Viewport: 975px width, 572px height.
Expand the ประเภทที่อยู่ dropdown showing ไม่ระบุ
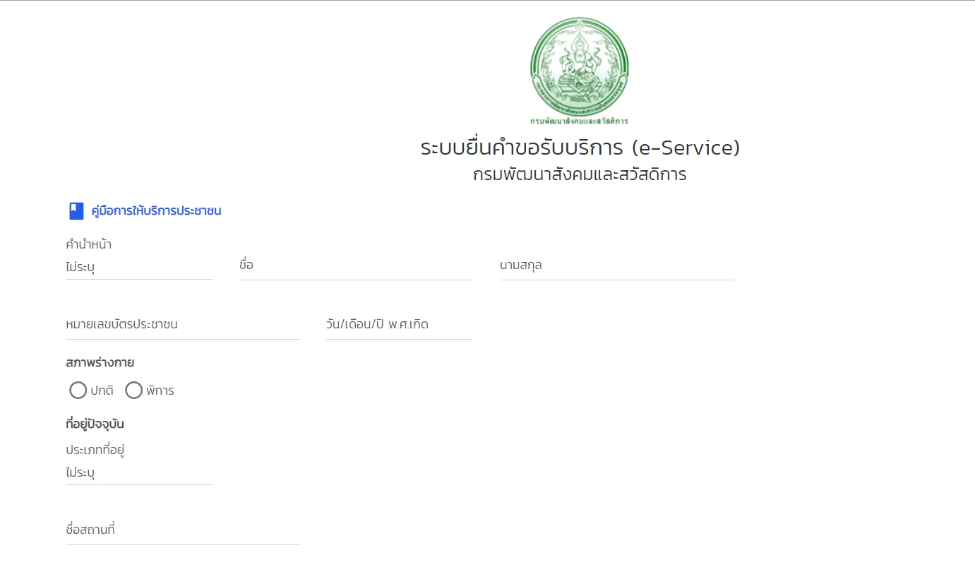point(139,473)
